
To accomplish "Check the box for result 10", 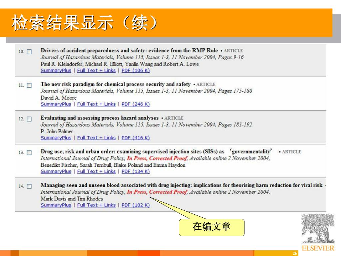I will coord(29,52).
